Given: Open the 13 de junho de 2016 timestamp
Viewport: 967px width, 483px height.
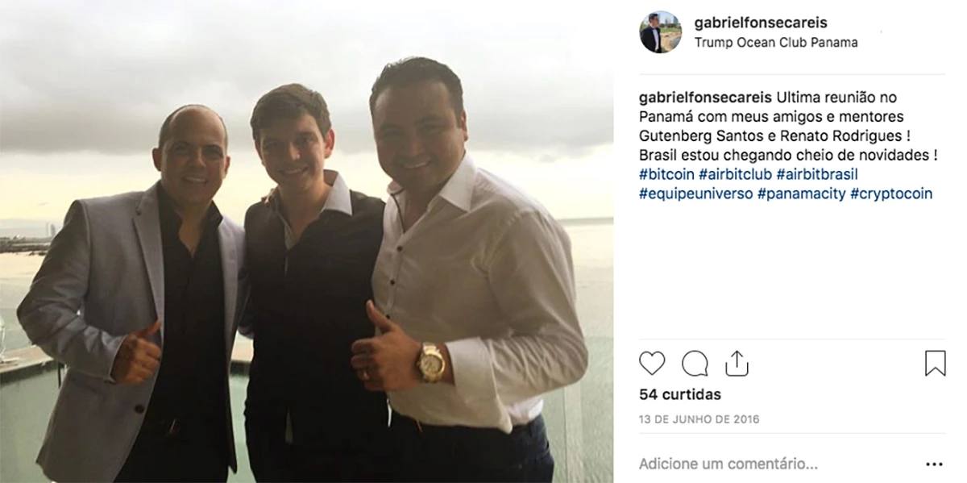Looking at the screenshot, I should 699,419.
